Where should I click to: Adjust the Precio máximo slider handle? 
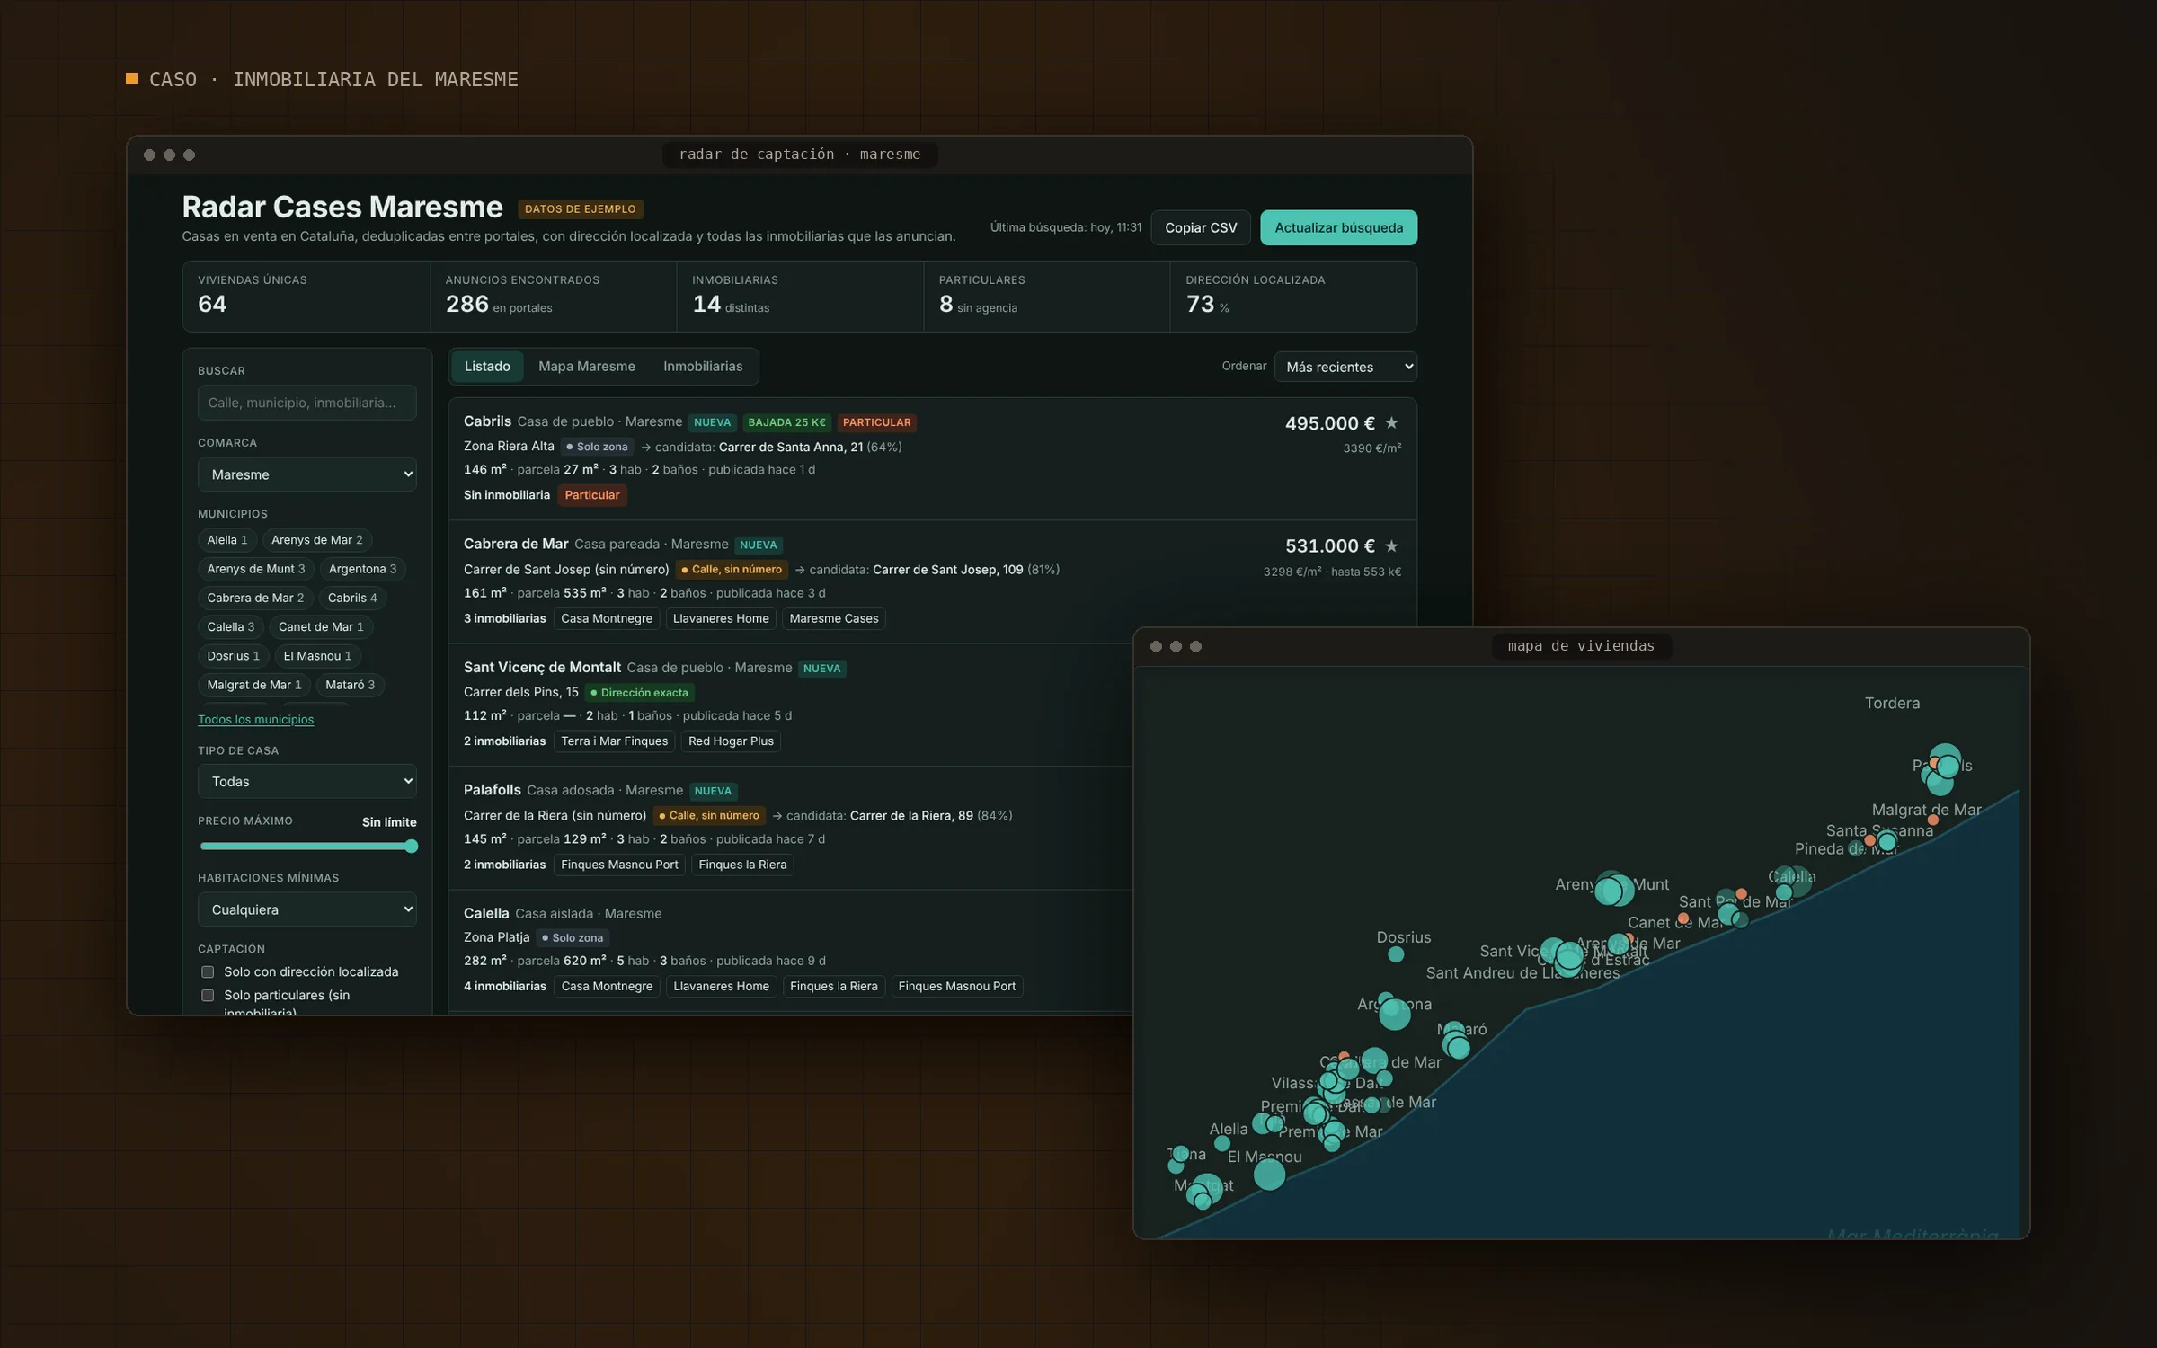coord(411,846)
